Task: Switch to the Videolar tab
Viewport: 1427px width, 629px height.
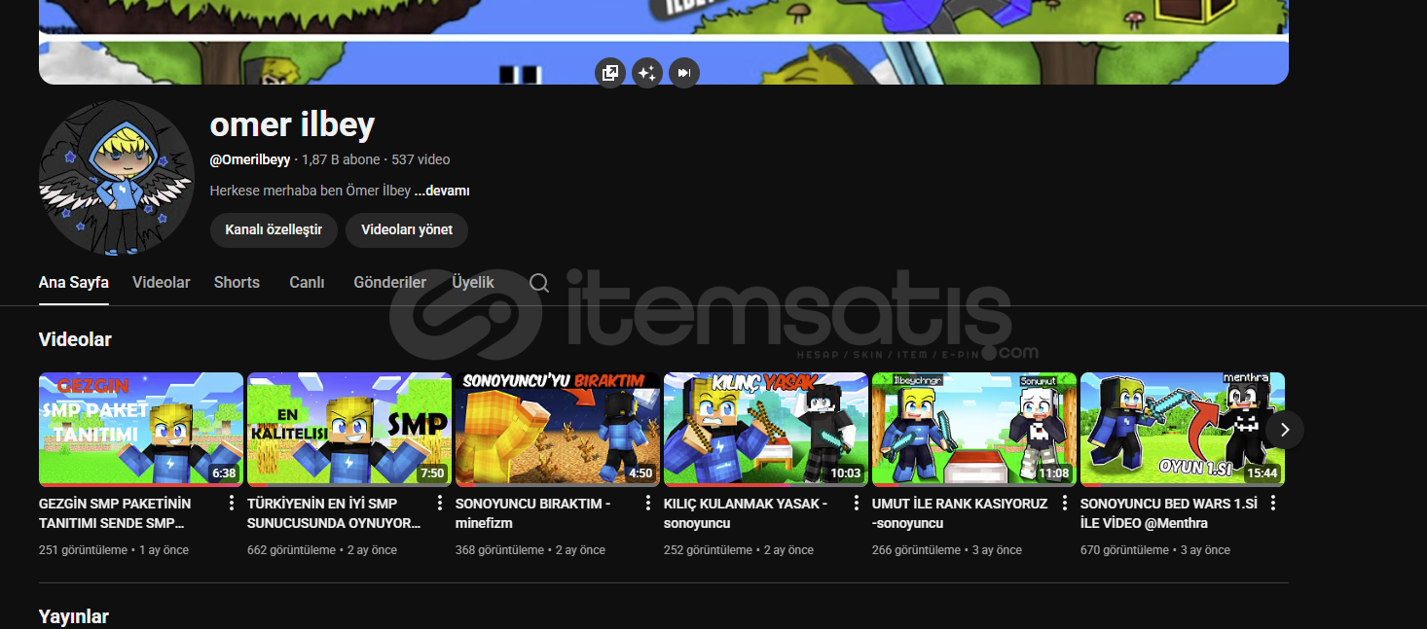Action: pos(162,283)
